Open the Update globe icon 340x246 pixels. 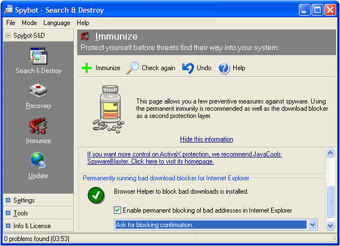click(x=38, y=160)
